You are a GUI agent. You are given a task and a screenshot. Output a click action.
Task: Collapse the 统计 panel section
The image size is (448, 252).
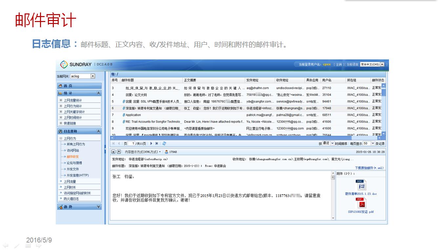click(98, 93)
